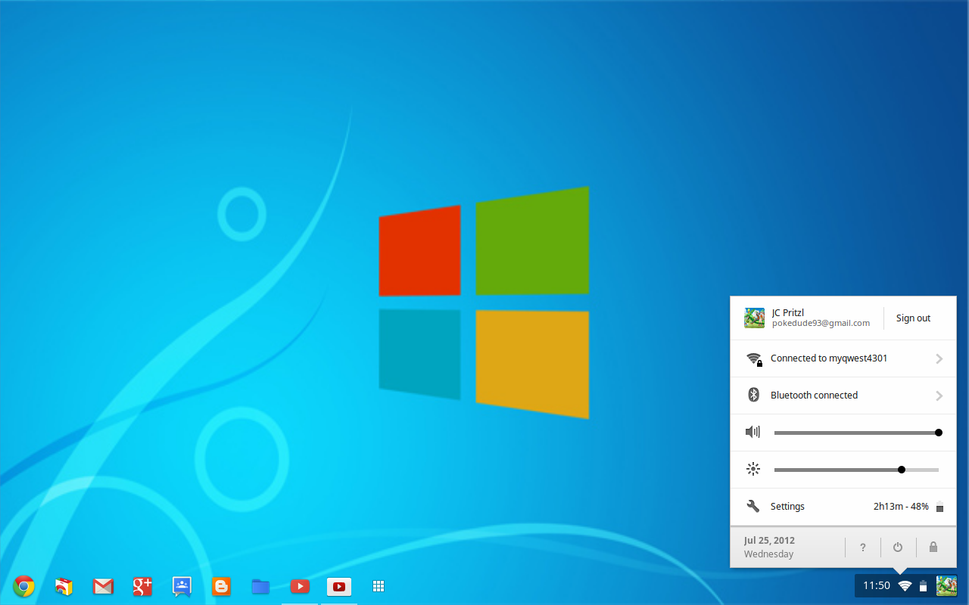Click JC Pritzl's profile picture in the panel
This screenshot has width=969, height=605.
(755, 318)
